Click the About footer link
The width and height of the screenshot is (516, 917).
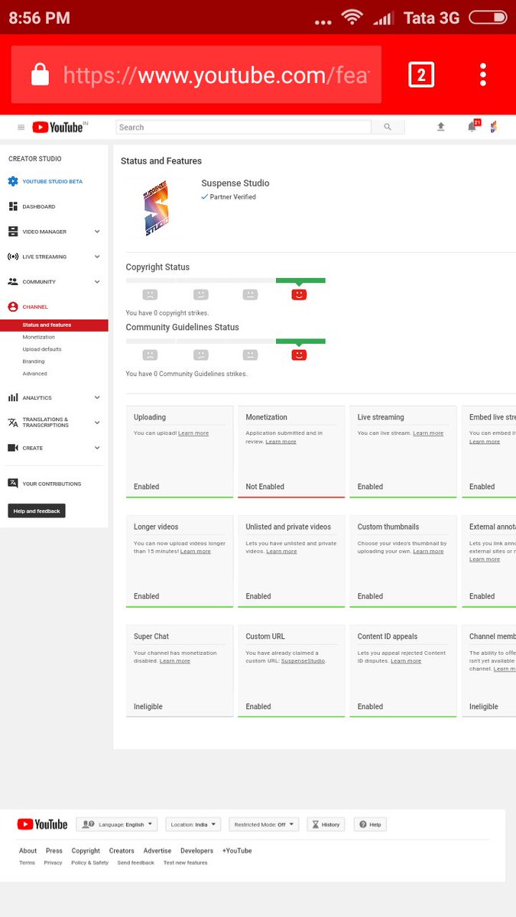coord(28,851)
